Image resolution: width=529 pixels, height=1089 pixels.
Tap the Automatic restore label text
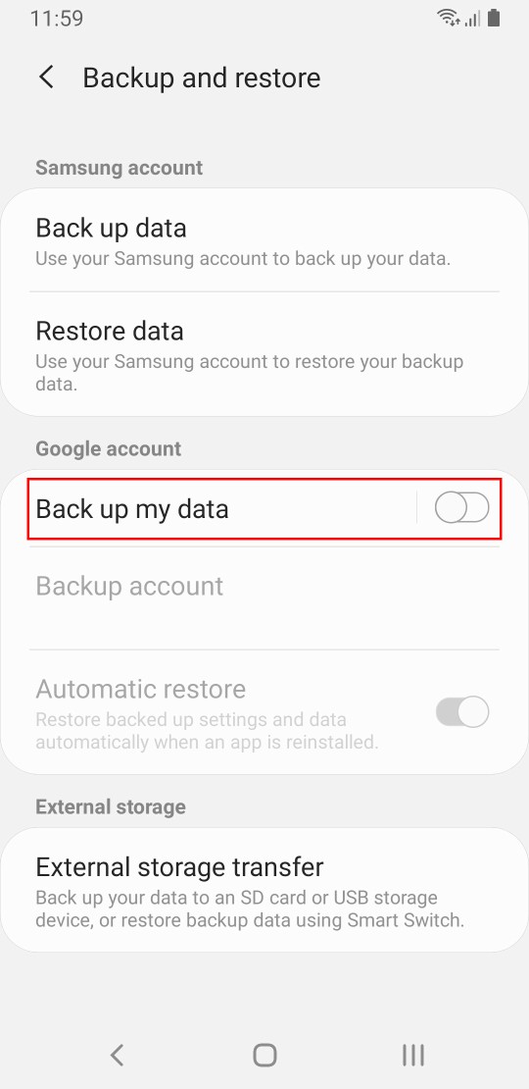click(x=141, y=689)
